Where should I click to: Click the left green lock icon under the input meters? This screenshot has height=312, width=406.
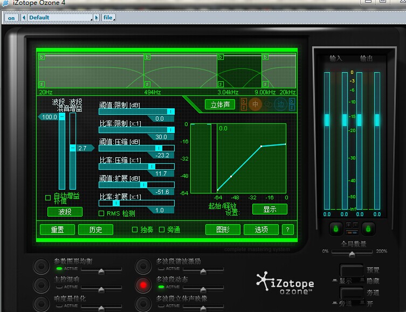point(336,229)
